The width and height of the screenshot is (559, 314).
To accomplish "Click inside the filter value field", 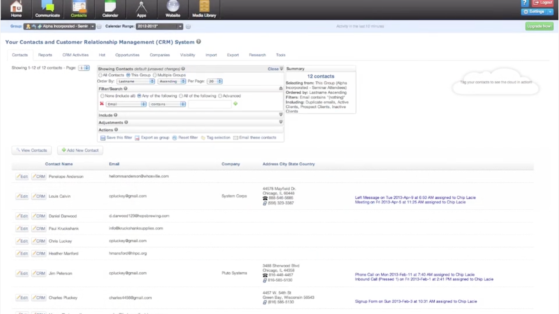I will [209, 104].
